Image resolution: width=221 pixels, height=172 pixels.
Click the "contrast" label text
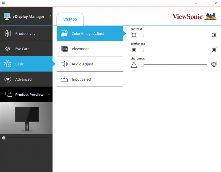(x=136, y=29)
